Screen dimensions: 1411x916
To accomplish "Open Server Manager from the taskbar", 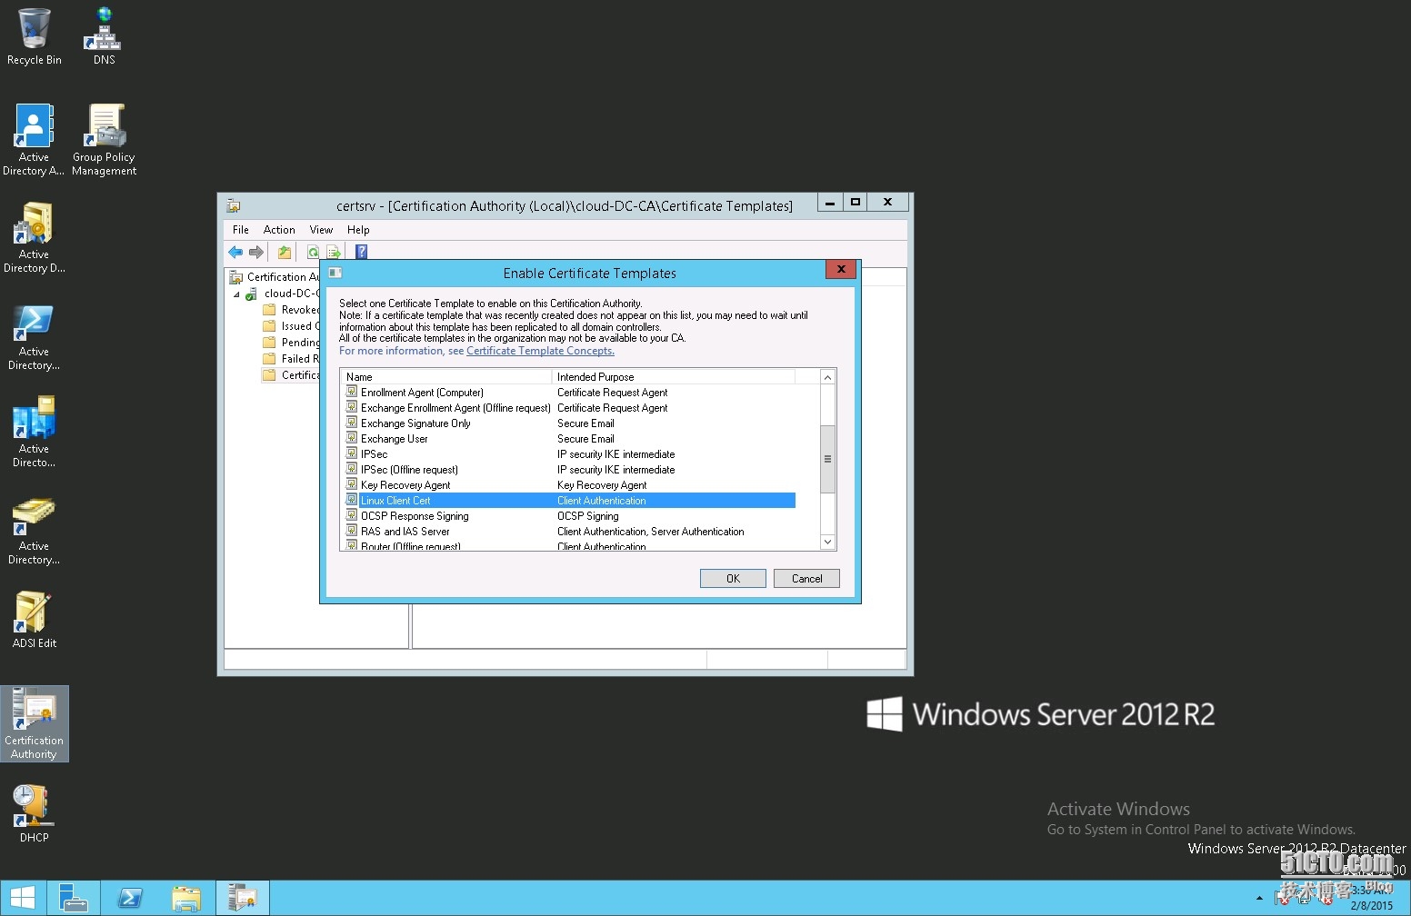I will coord(74,898).
